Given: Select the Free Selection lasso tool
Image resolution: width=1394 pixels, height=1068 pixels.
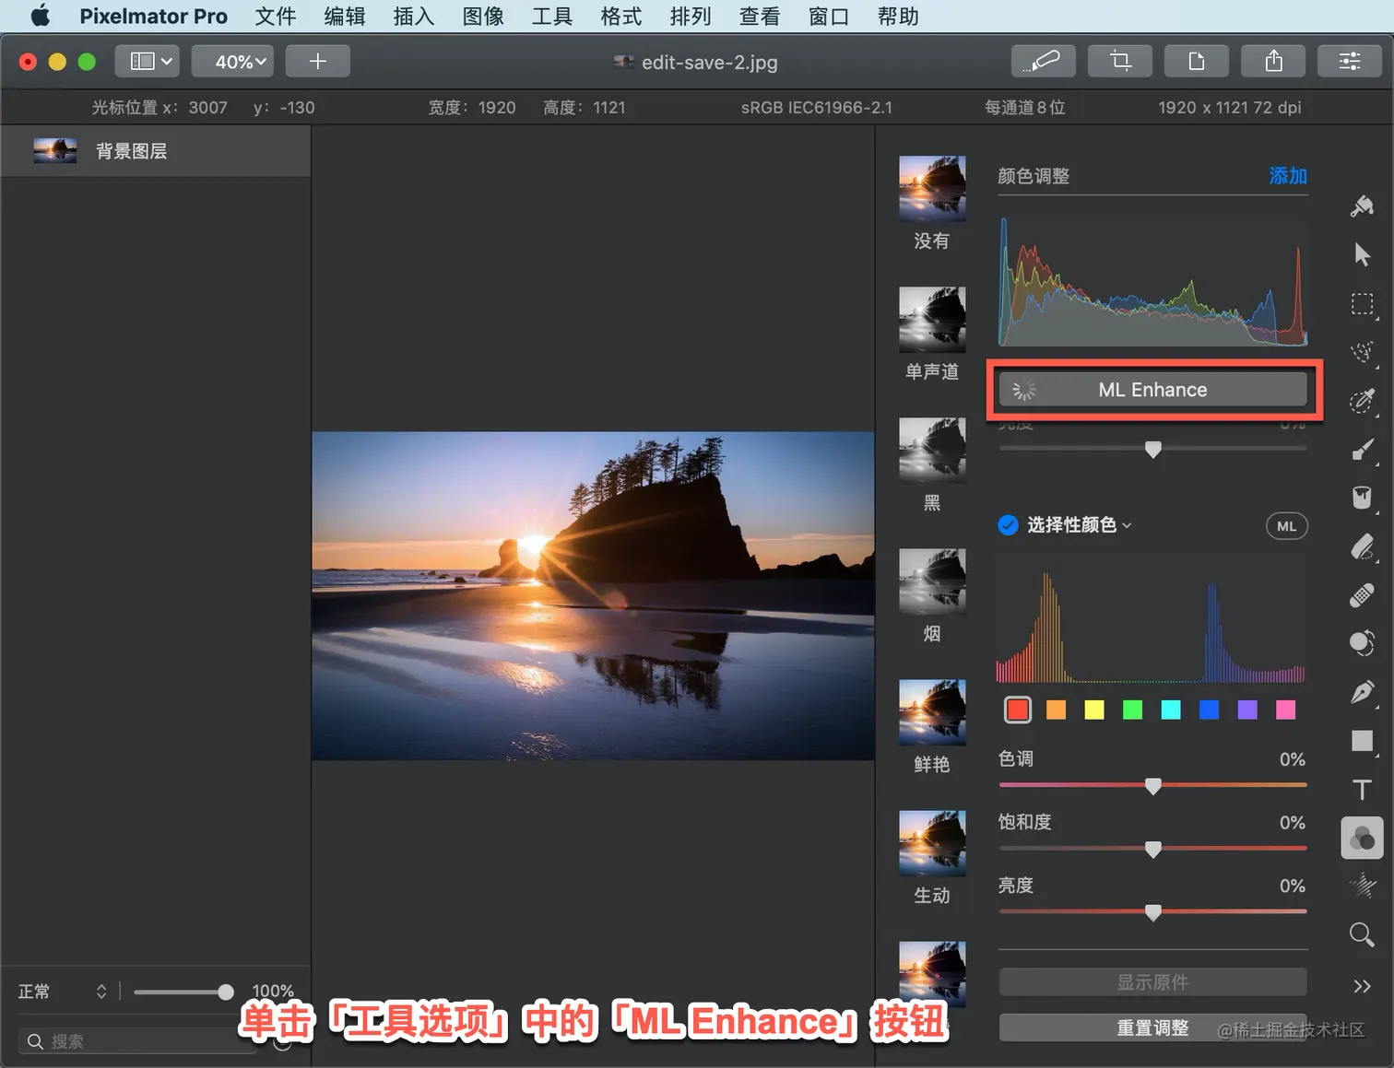Looking at the screenshot, I should tap(1362, 352).
